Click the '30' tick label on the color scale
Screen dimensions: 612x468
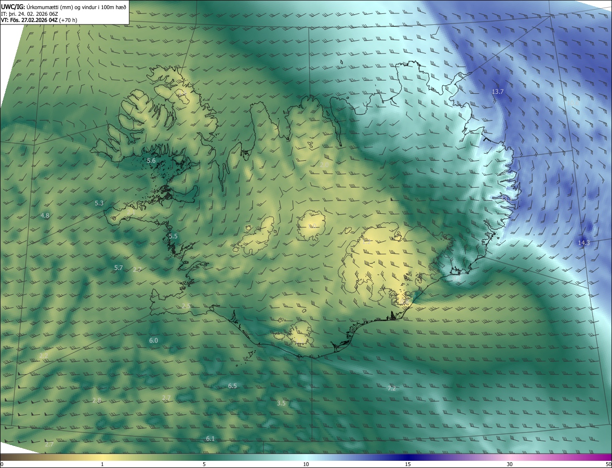point(510,464)
